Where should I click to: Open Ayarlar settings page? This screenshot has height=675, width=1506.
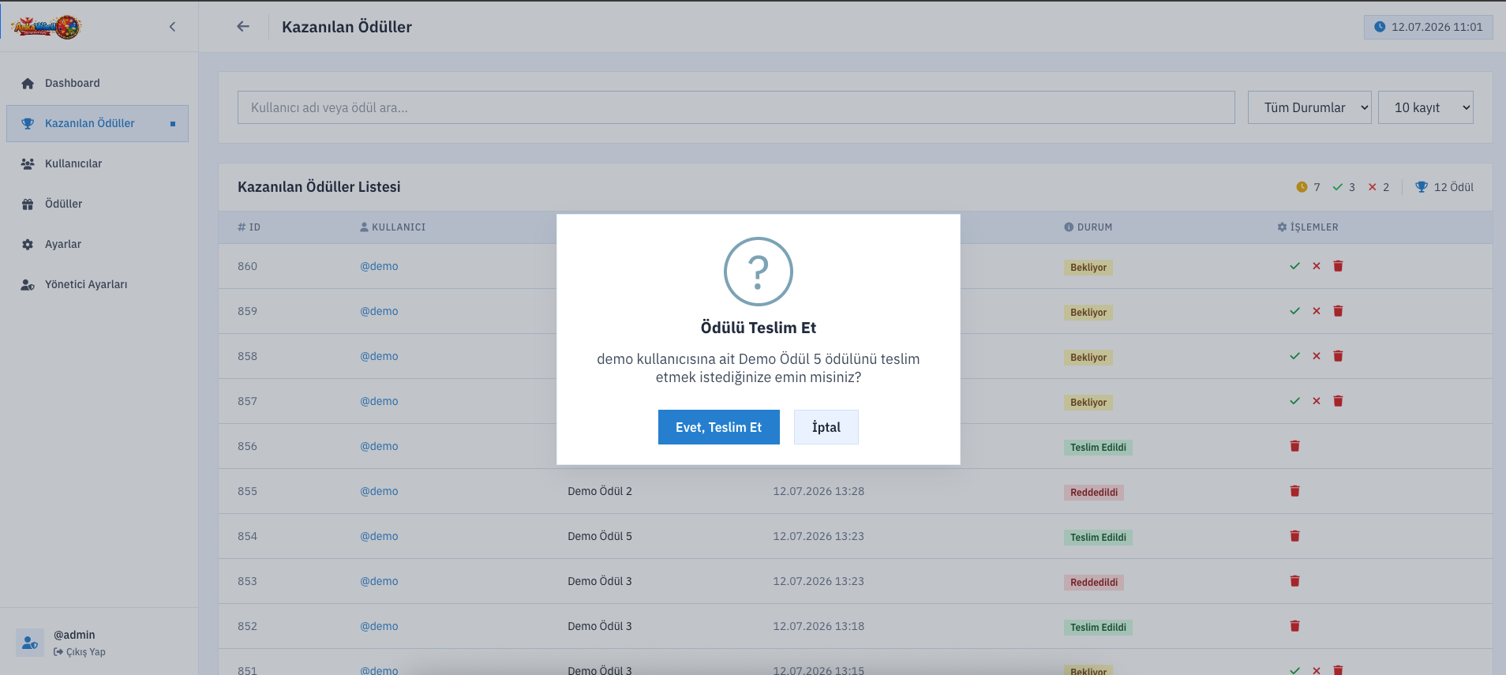97,244
